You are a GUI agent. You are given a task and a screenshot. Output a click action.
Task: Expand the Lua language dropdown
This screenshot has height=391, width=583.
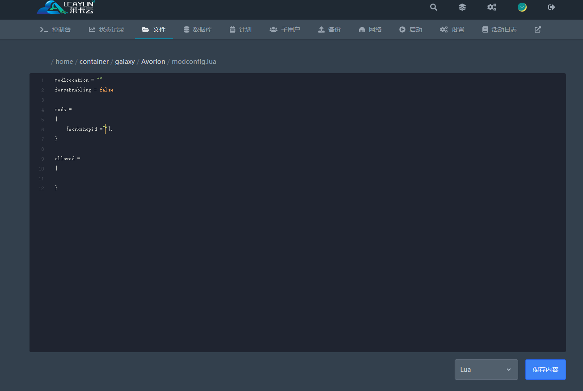(x=486, y=370)
